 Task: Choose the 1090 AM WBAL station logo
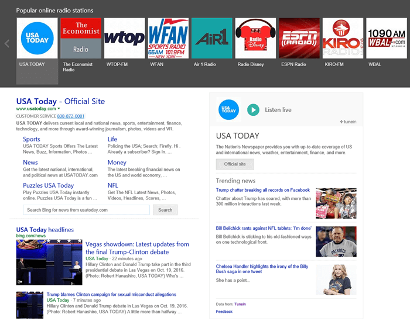tap(387, 38)
